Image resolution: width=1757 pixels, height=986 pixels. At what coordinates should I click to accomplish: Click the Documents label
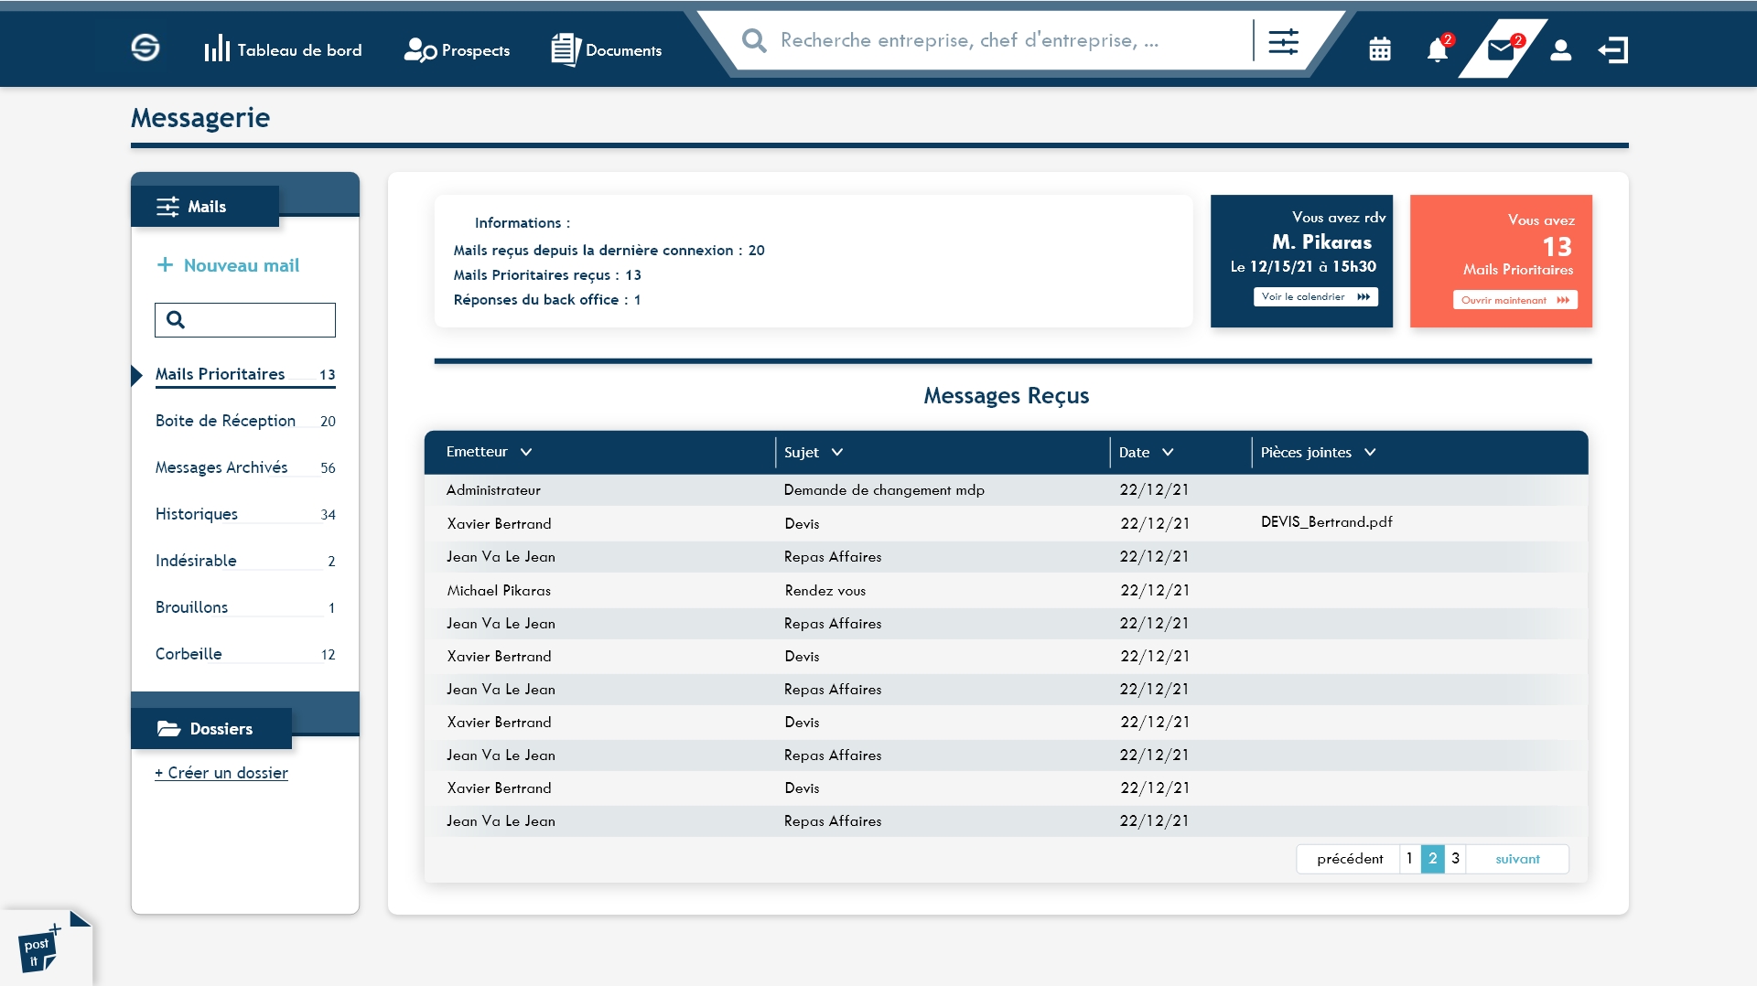click(623, 50)
